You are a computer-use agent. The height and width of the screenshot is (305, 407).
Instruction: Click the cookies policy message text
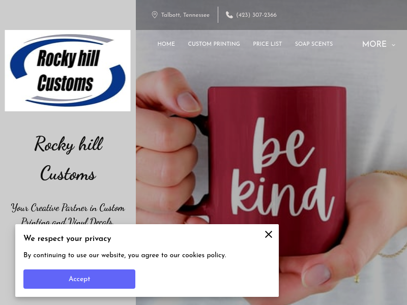pyautogui.click(x=125, y=255)
